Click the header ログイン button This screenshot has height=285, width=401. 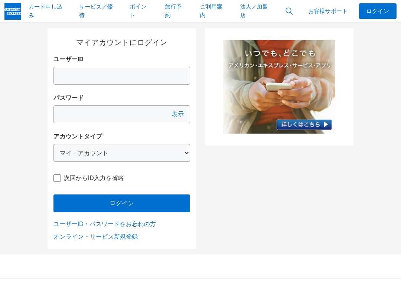pyautogui.click(x=378, y=11)
